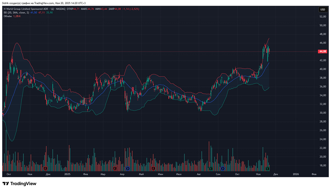Screen dimensions: 331x190
Task: Select the Объём volume indicator label
Action: pyautogui.click(x=8, y=16)
